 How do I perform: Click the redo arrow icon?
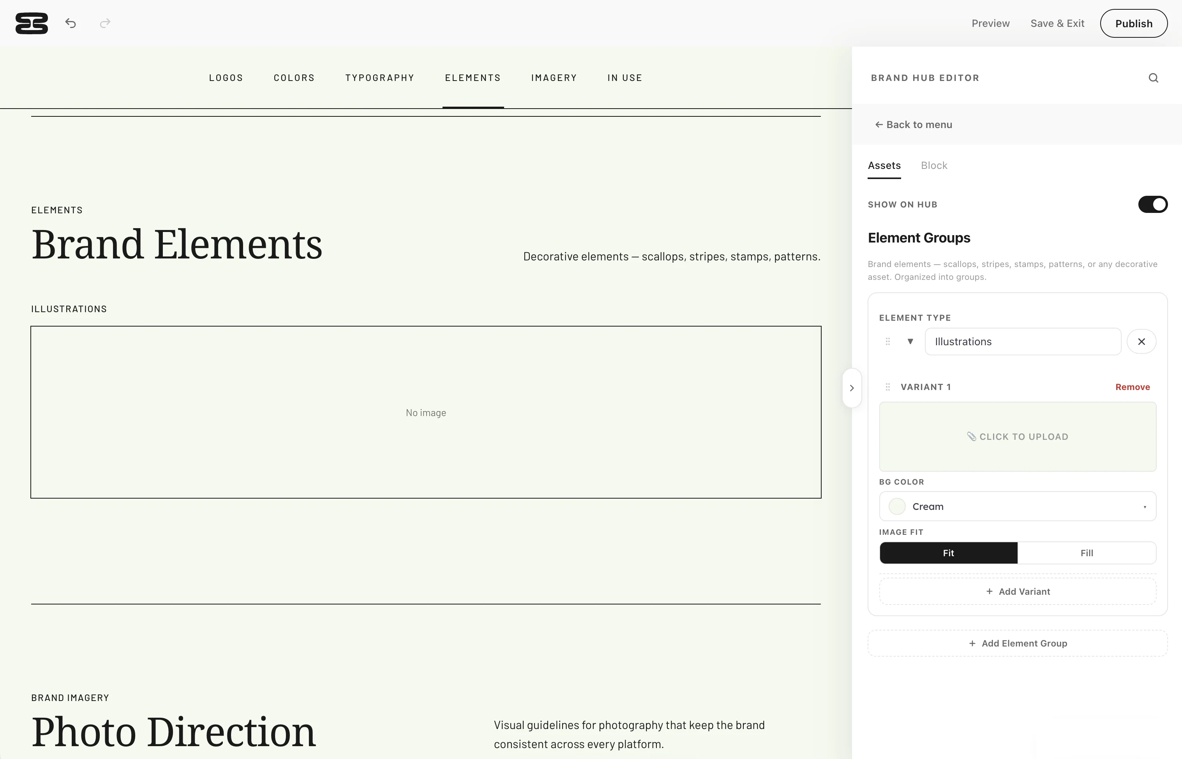point(105,23)
